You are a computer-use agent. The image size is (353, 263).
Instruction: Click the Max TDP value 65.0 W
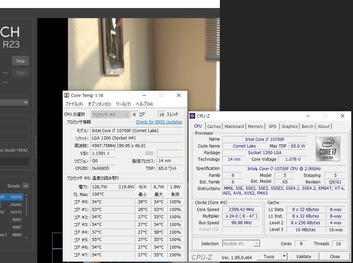298,146
